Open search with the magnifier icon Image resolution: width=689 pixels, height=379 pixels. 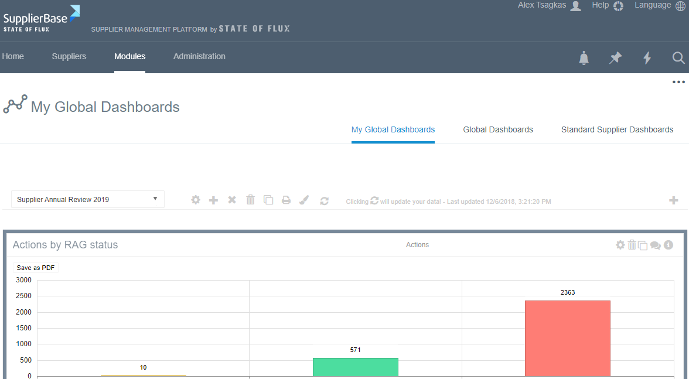tap(678, 58)
